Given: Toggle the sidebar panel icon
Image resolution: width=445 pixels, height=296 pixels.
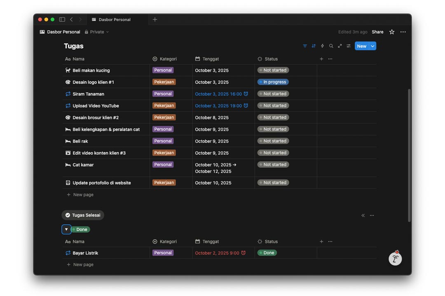Looking at the screenshot, I should coord(62,19).
